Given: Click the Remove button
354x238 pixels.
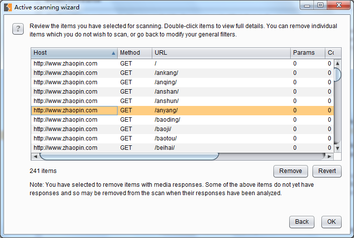Looking at the screenshot, I should [290, 171].
